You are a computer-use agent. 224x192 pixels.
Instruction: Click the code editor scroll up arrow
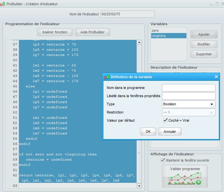click(x=139, y=43)
